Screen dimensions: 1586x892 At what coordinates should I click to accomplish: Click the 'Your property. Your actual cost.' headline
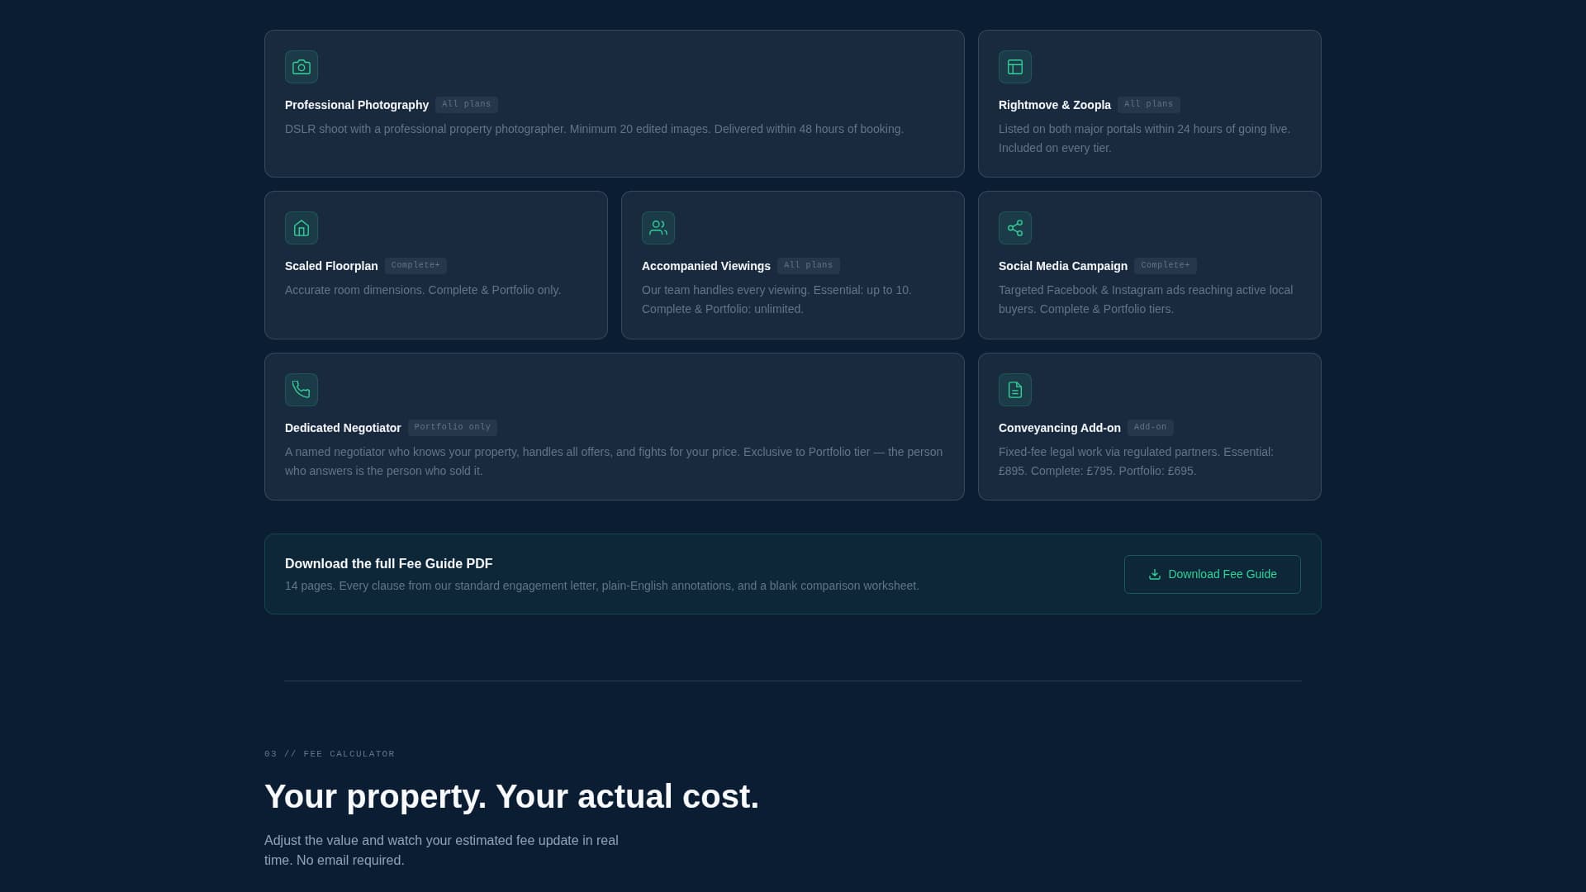pyautogui.click(x=511, y=796)
